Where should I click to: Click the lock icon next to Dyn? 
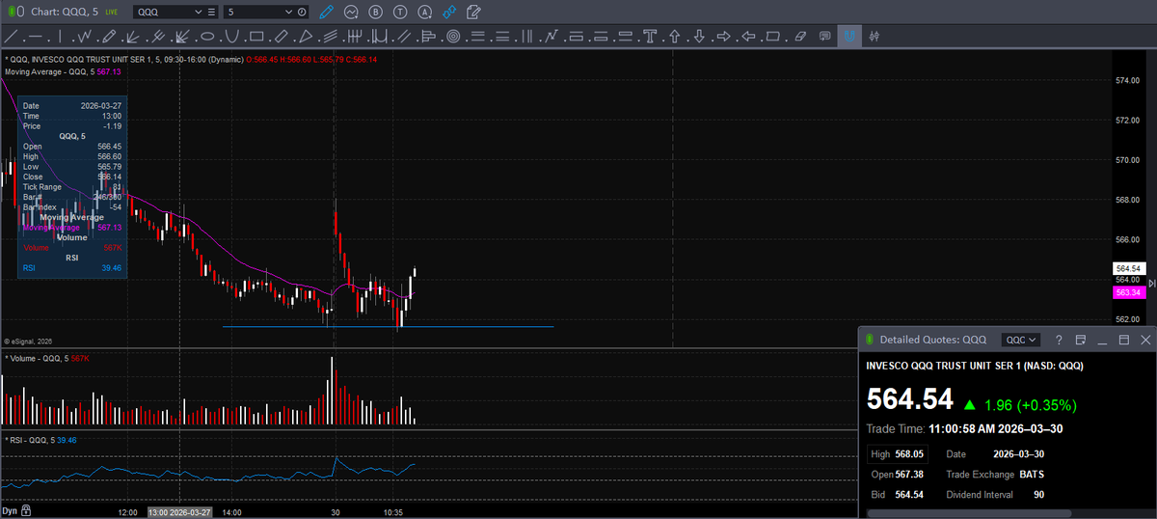(26, 510)
